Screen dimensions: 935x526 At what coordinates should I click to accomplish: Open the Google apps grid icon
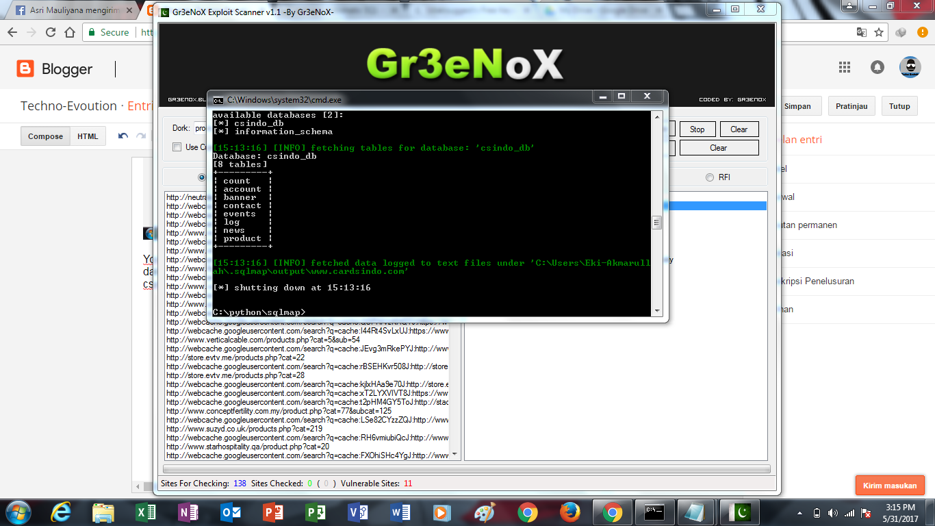coord(843,68)
